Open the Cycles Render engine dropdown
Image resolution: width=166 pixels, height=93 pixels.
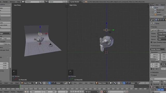coord(76,2)
